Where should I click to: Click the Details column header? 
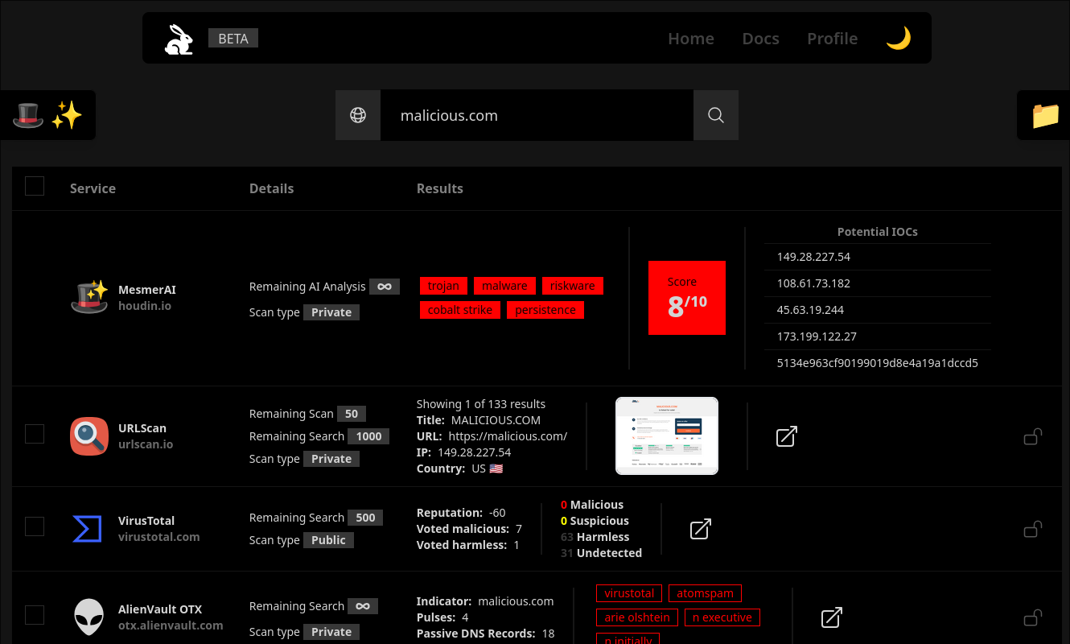[271, 188]
